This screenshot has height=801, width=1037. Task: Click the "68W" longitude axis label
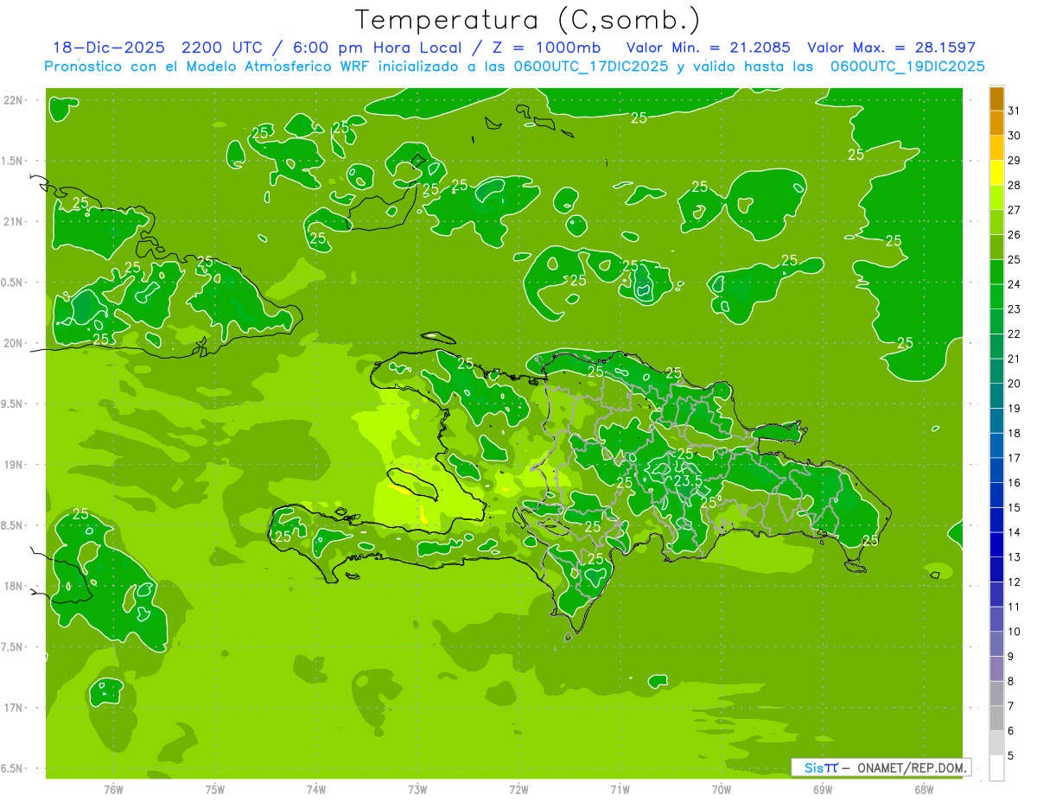[924, 789]
